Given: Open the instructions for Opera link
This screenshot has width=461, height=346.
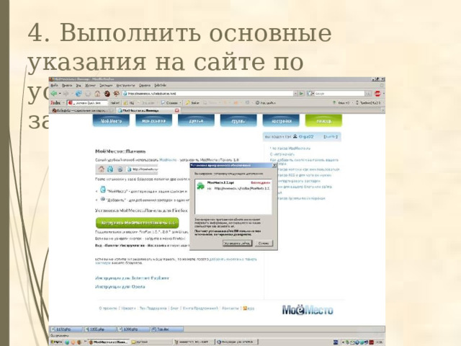Looking at the screenshot, I should [120, 287].
